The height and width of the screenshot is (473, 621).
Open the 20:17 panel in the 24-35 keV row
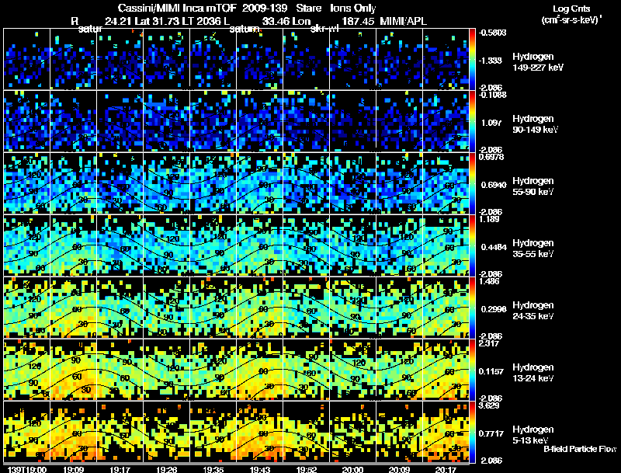click(x=446, y=308)
